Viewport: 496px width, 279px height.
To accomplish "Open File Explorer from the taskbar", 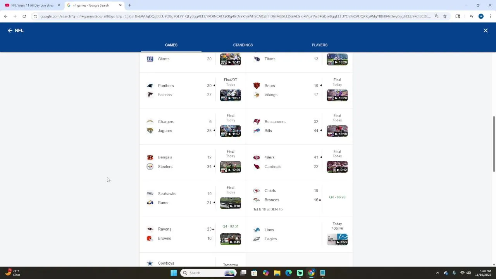I will pos(277,273).
